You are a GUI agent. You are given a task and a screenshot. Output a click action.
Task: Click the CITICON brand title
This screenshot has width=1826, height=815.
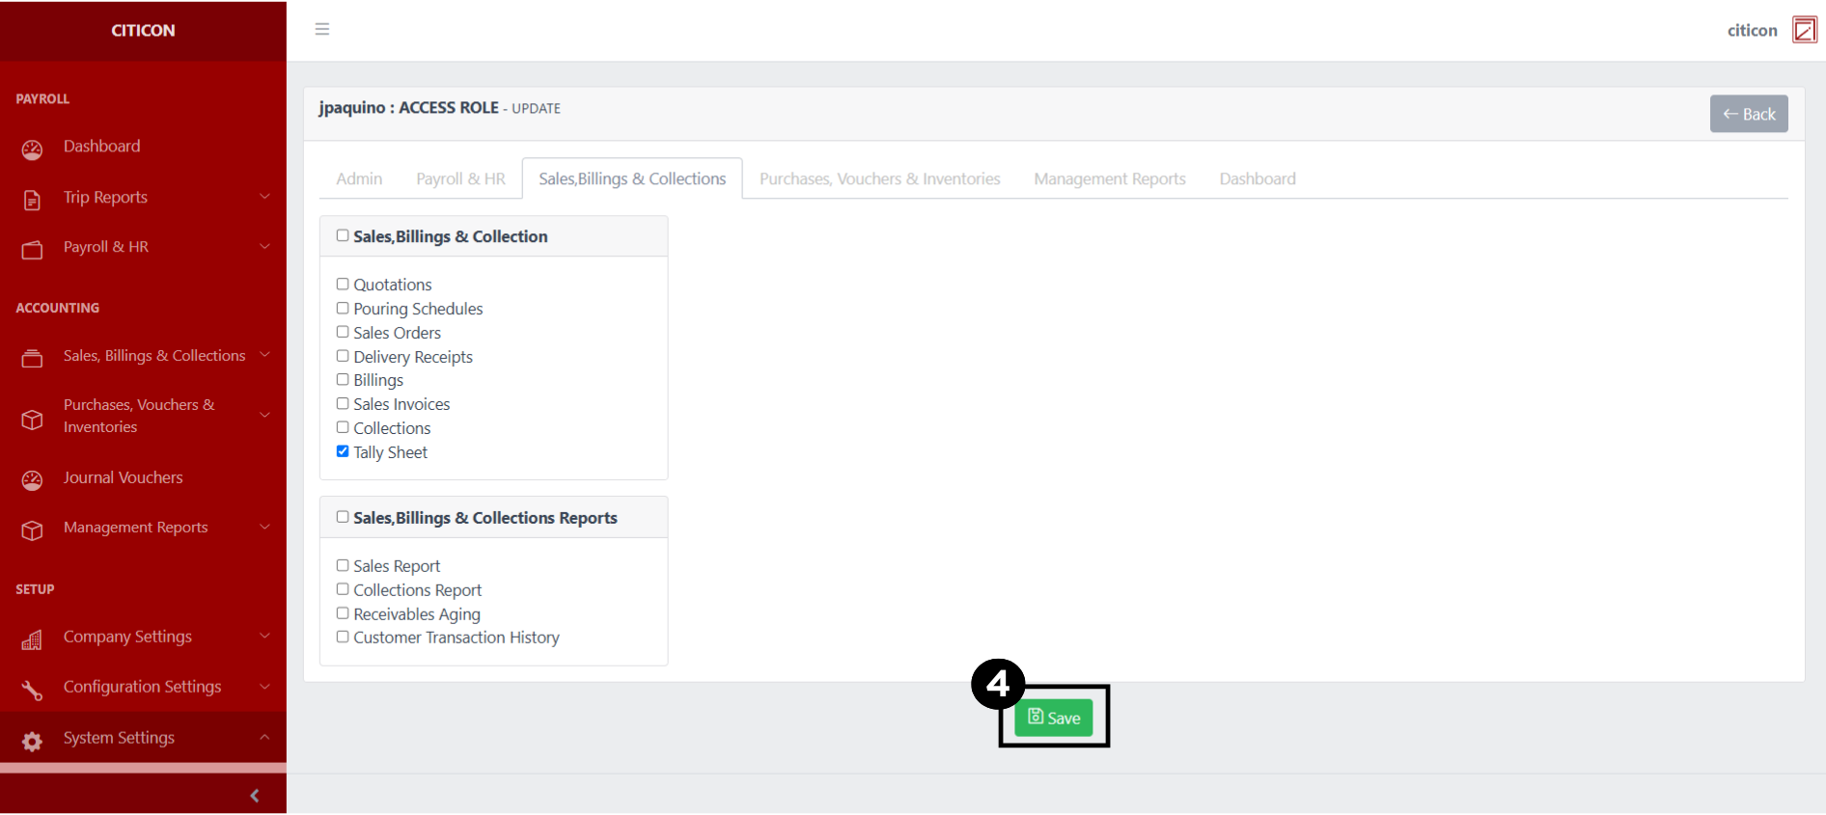point(143,30)
